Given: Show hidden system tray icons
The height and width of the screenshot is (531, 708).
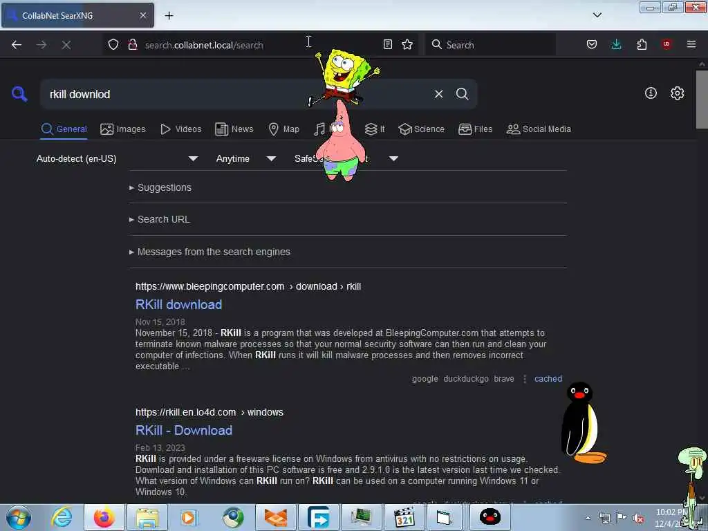Looking at the screenshot, I should pos(588,518).
